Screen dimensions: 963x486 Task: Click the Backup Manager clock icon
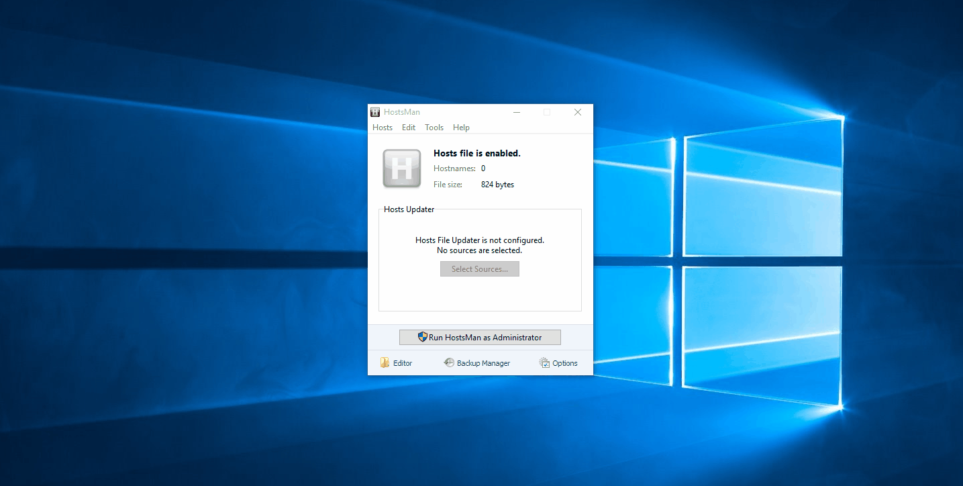pyautogui.click(x=448, y=362)
